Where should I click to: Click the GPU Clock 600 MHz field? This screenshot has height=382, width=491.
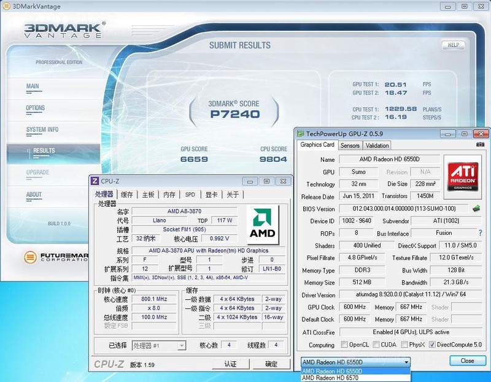tap(355, 307)
